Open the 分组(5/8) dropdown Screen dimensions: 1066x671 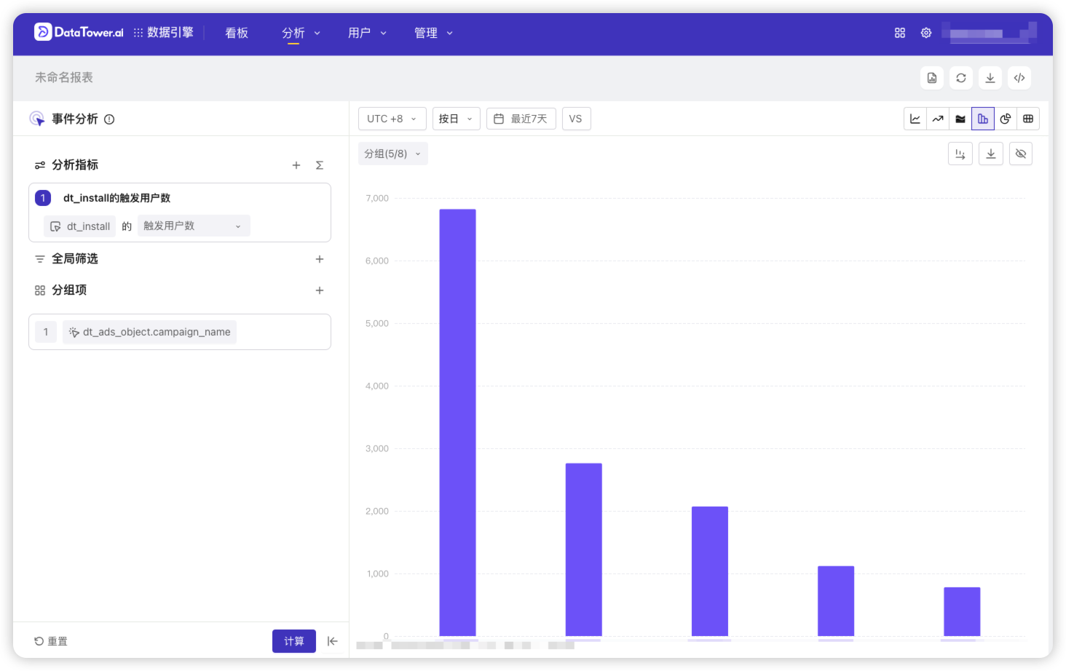tap(392, 154)
